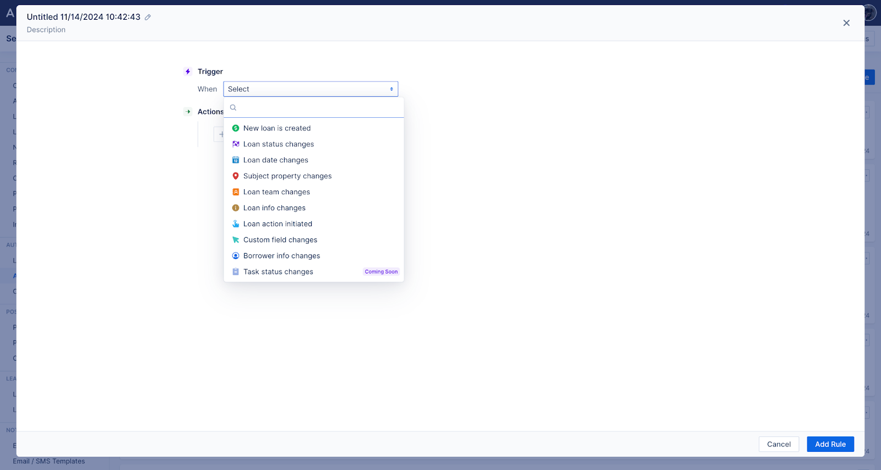This screenshot has width=881, height=470.
Task: Click the pencil icon to edit the rule title
Action: (148, 18)
